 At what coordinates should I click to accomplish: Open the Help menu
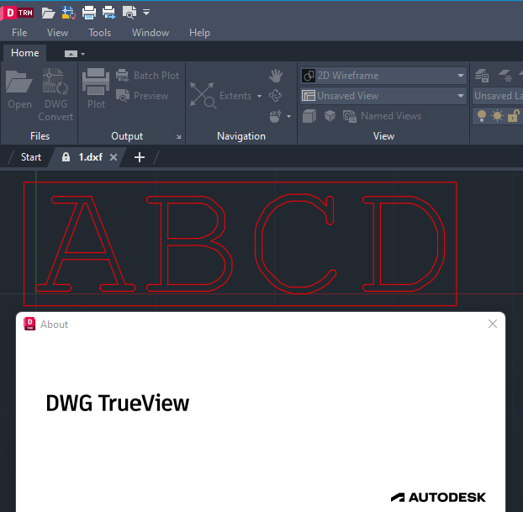tap(199, 33)
